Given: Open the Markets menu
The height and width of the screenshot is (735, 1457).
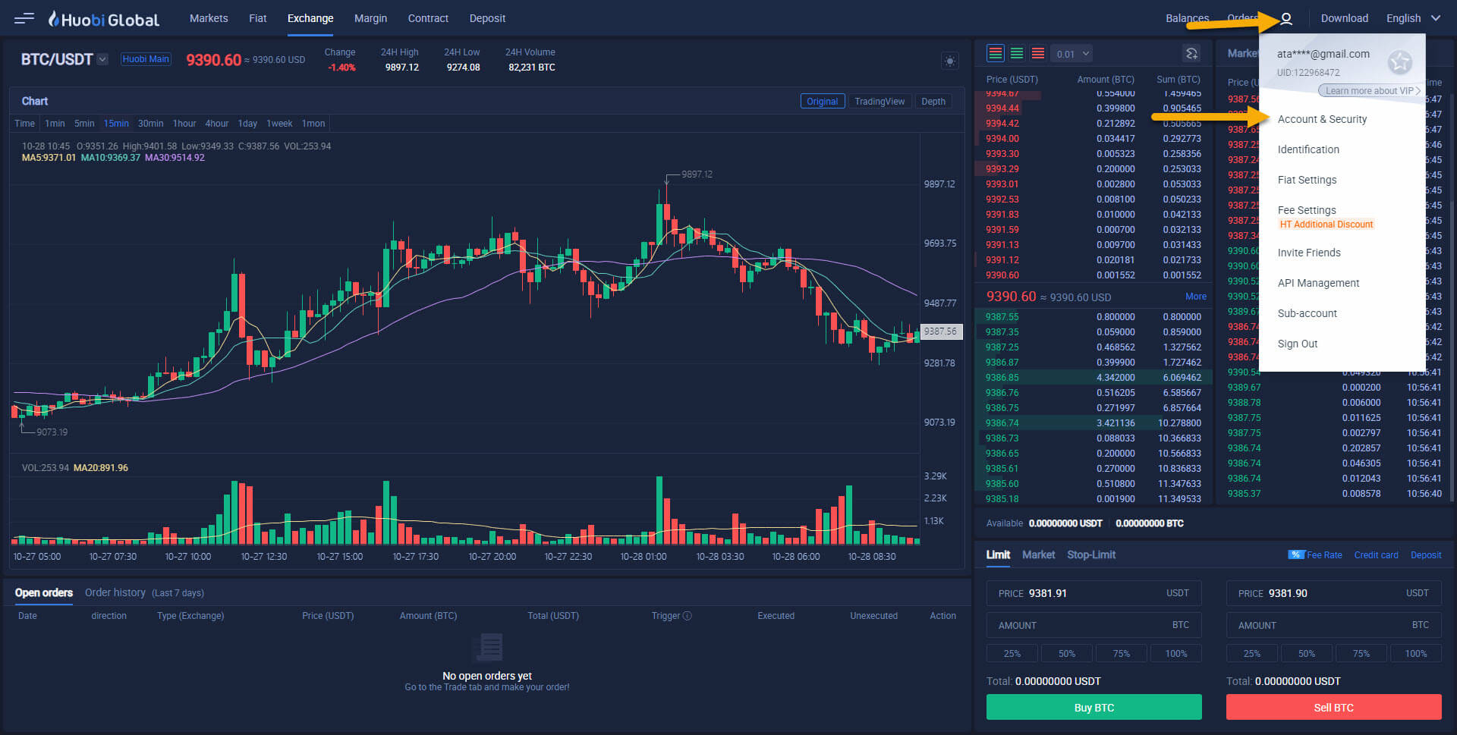Looking at the screenshot, I should 209,18.
